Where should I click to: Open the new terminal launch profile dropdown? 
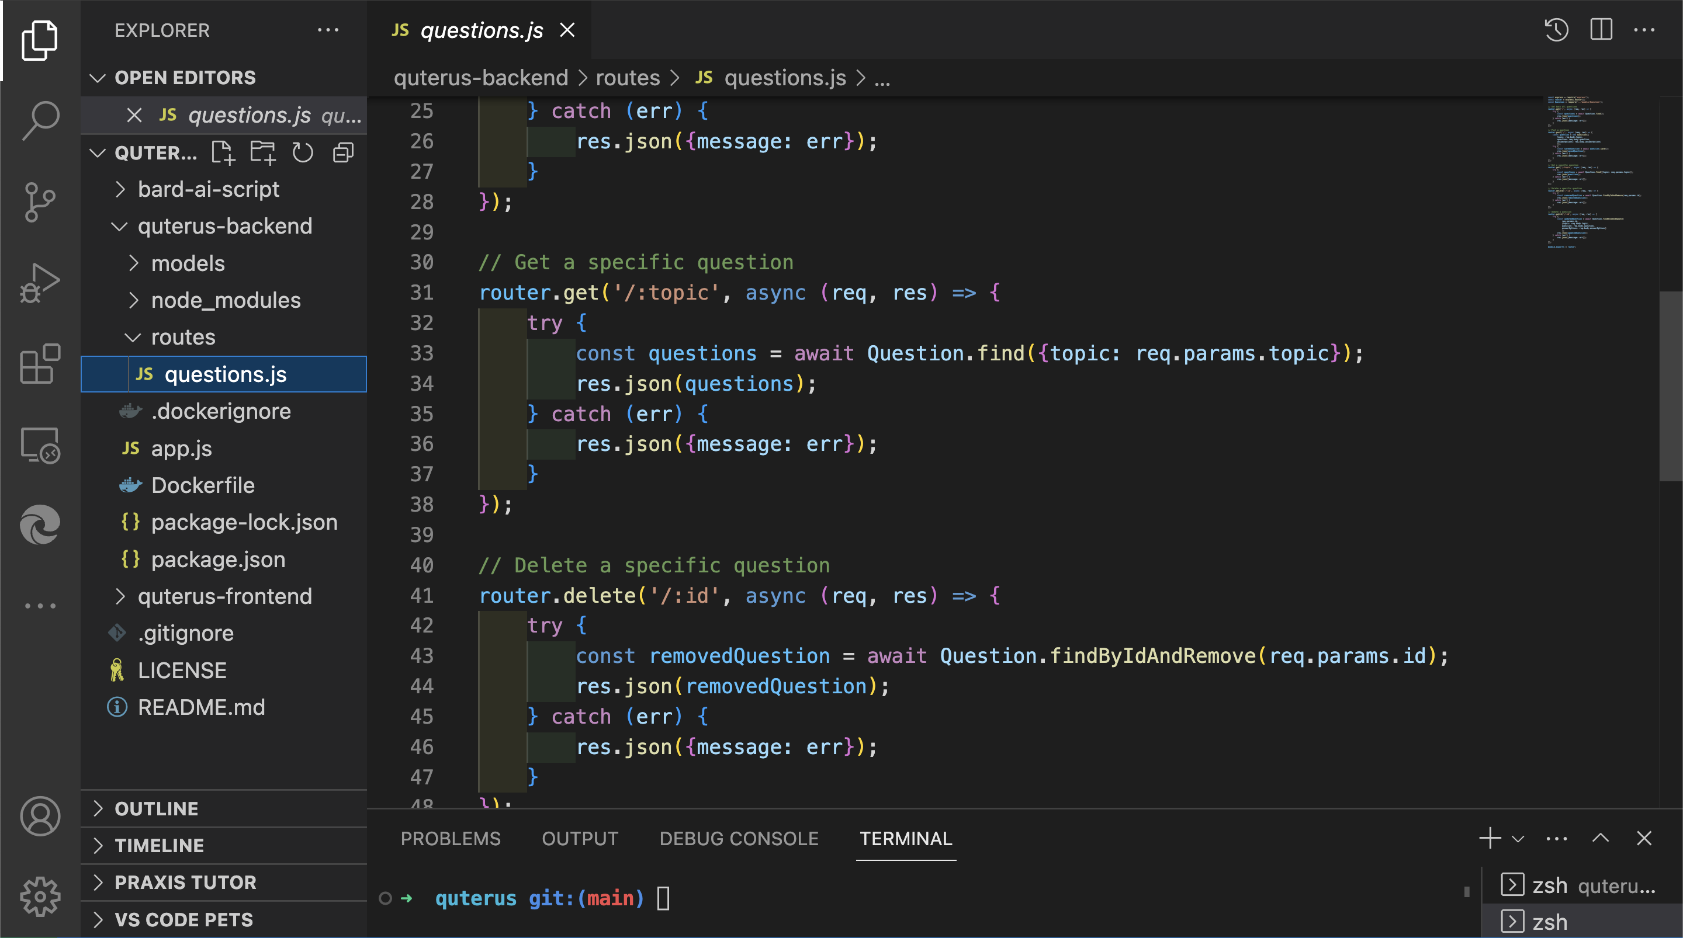coord(1518,839)
